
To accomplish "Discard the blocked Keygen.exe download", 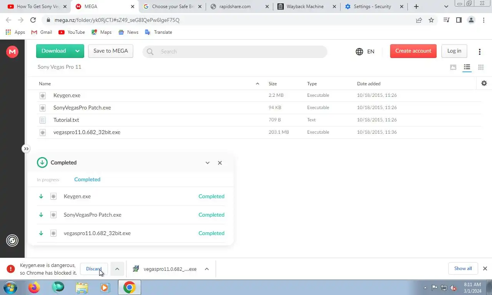I will (94, 269).
